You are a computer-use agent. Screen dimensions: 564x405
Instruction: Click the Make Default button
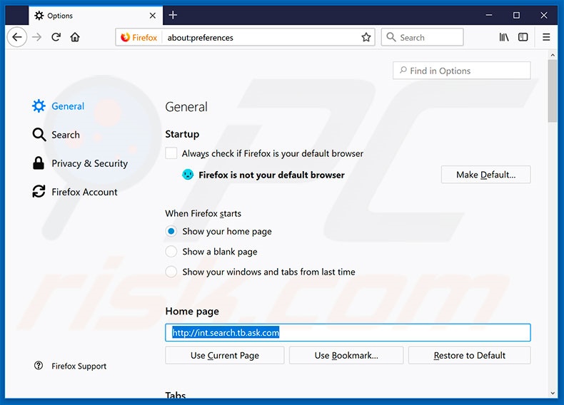(x=485, y=175)
